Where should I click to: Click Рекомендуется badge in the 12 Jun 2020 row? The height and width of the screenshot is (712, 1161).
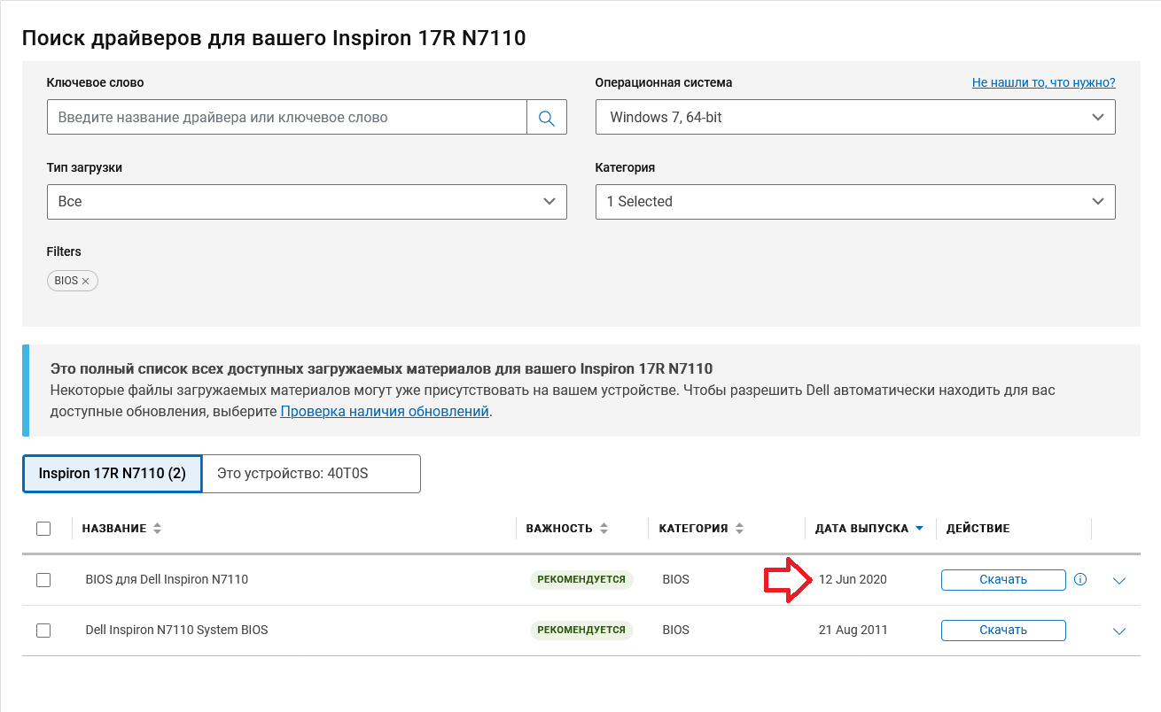581,580
